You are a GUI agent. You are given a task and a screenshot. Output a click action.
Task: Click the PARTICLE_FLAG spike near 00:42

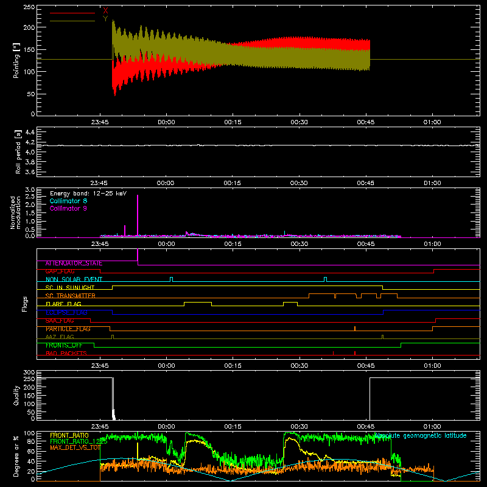pos(355,329)
